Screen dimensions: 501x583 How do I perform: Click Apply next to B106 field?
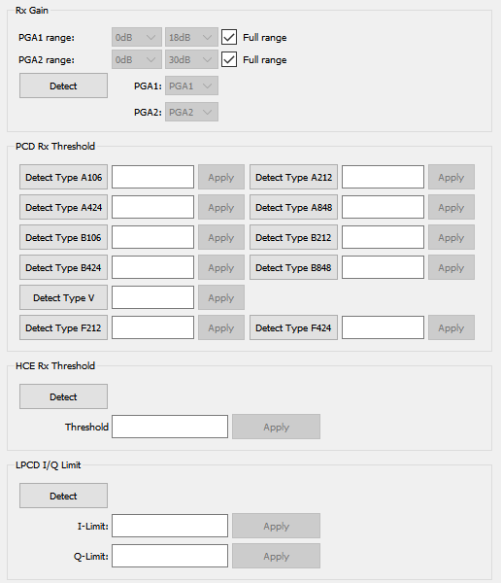pos(221,237)
